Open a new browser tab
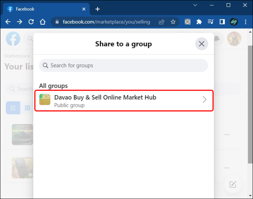The image size is (253, 199). point(98,9)
